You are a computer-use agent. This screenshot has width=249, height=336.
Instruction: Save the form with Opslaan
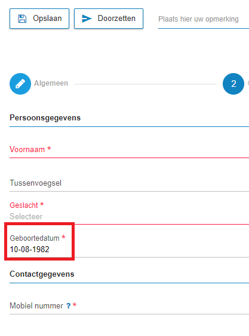[x=39, y=19]
